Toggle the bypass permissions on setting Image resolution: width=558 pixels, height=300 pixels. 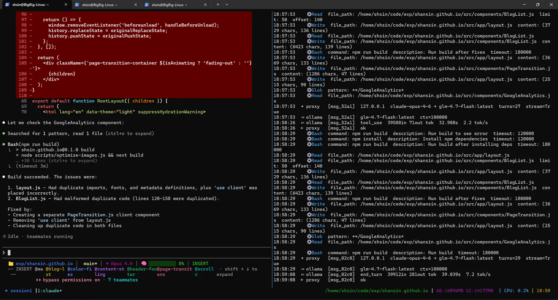coord(71,280)
